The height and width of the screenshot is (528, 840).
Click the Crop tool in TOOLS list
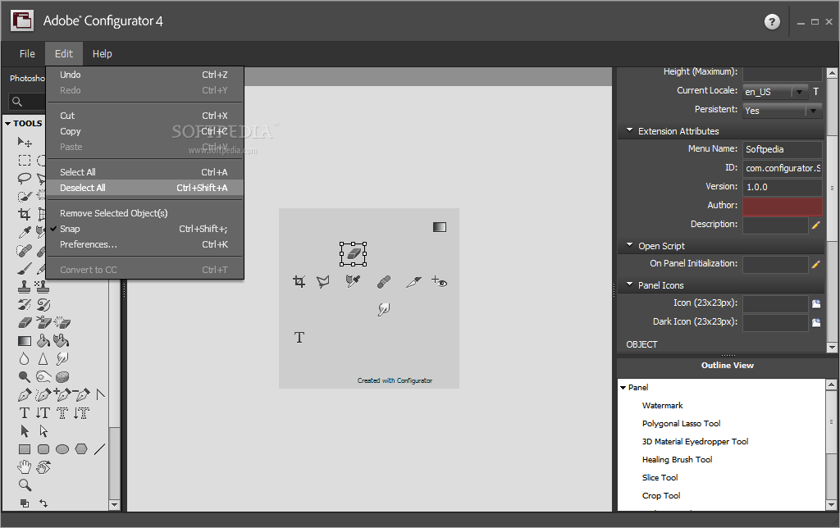pos(25,215)
